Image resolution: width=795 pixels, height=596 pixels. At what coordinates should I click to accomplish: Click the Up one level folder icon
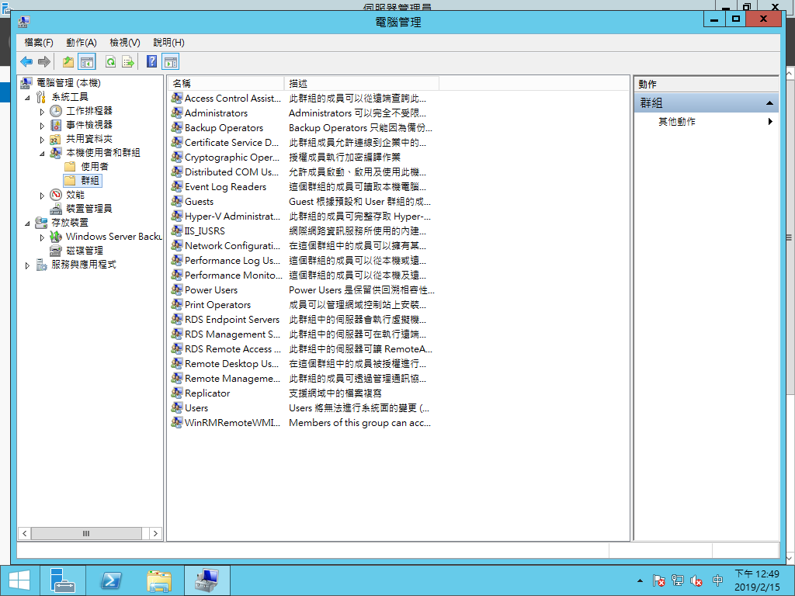click(68, 62)
